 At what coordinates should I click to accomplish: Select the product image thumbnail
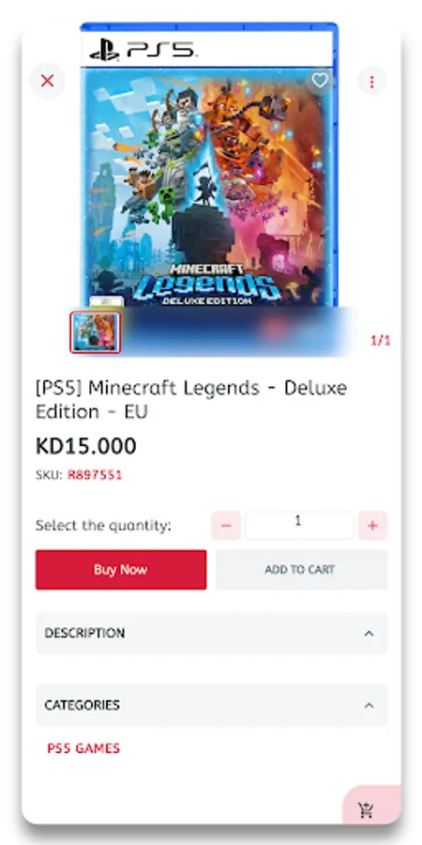[96, 332]
